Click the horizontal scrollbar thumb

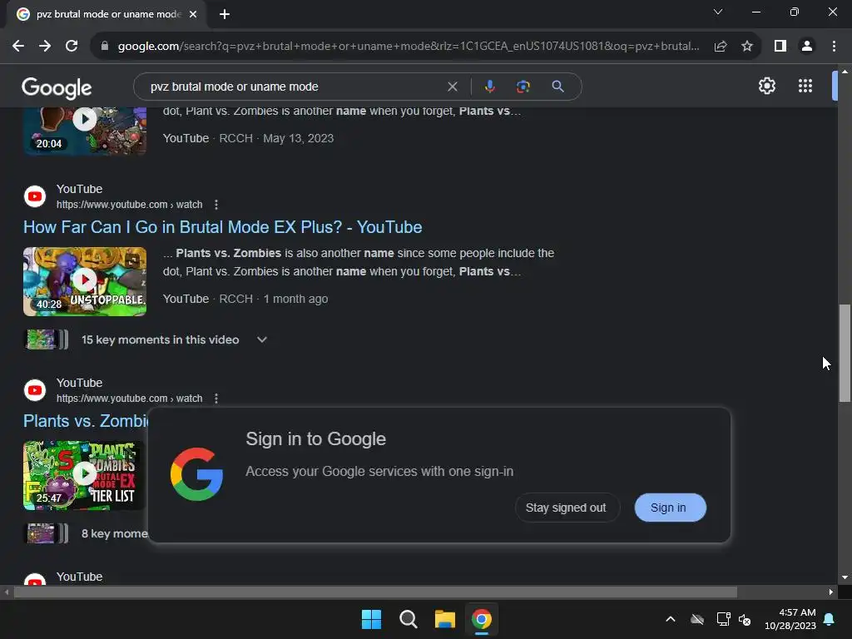[375, 592]
